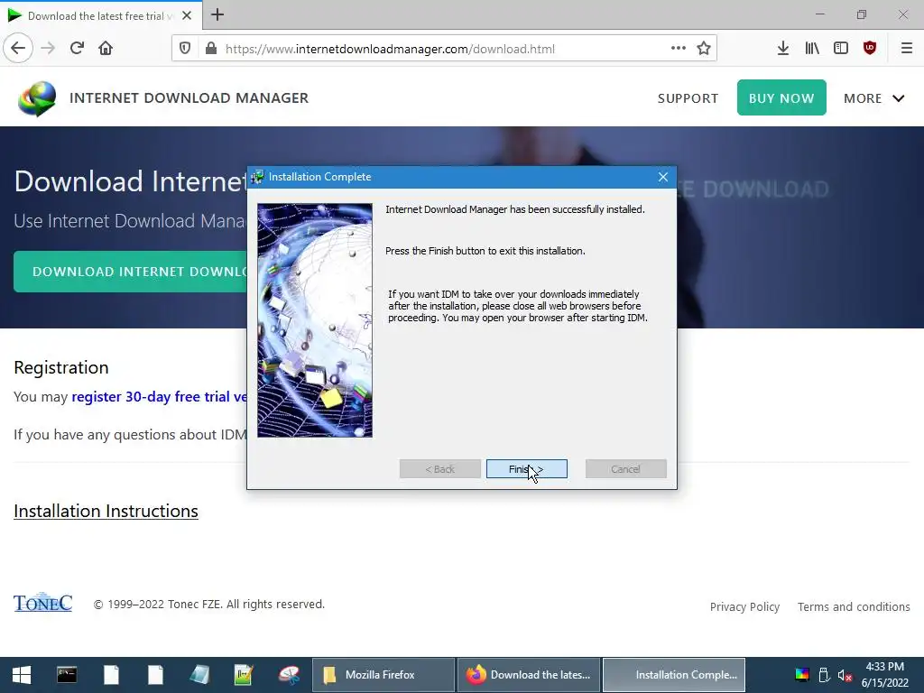Click the installer globe artwork image
Screen dimensions: 924x693
pos(315,320)
